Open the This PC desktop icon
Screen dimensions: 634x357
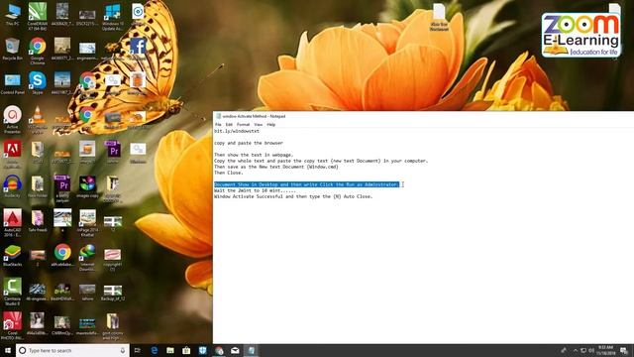click(x=13, y=15)
